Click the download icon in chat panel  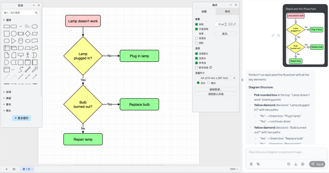point(295,164)
